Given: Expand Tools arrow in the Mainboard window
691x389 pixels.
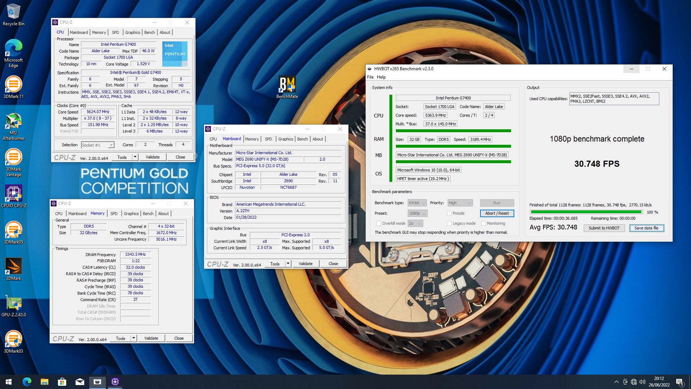Looking at the screenshot, I should click(x=288, y=264).
